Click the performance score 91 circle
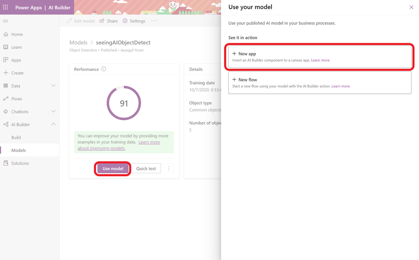Screen dimensions: 419x260 124,103
